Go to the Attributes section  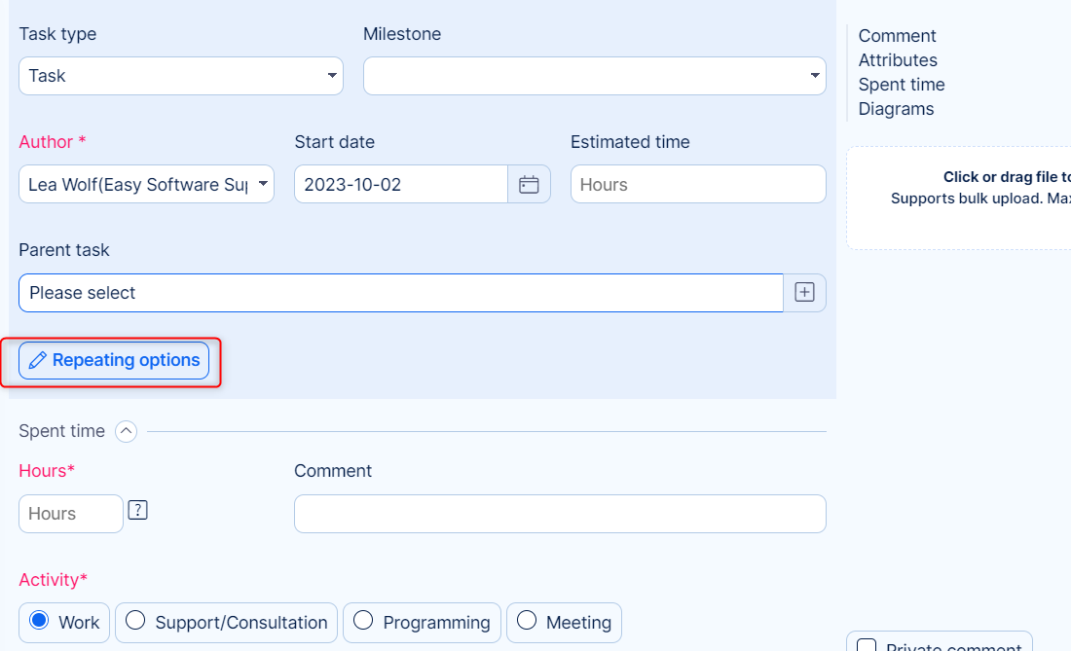click(898, 60)
